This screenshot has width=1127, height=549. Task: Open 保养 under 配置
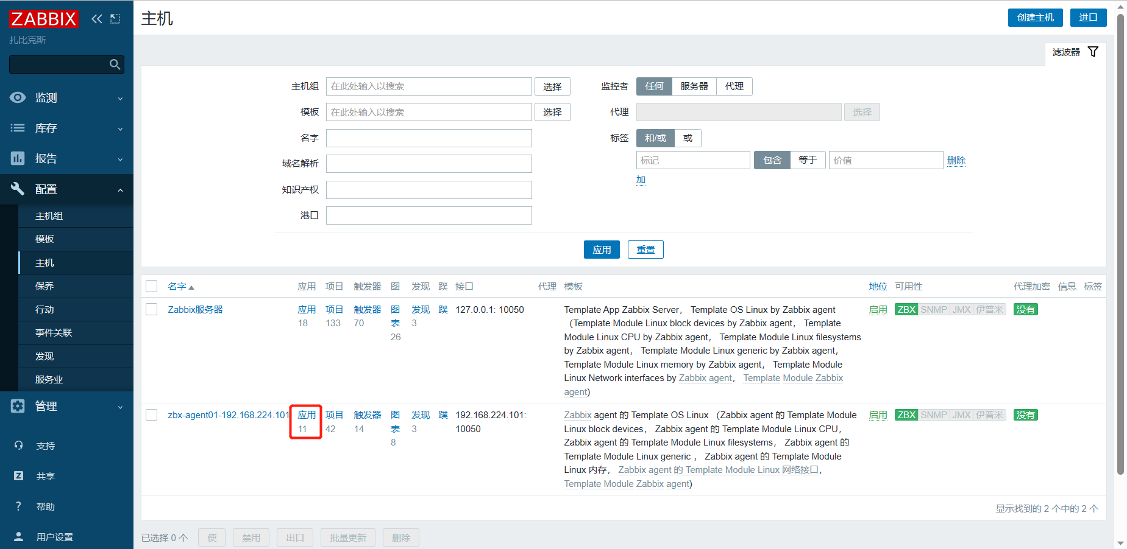click(x=76, y=286)
